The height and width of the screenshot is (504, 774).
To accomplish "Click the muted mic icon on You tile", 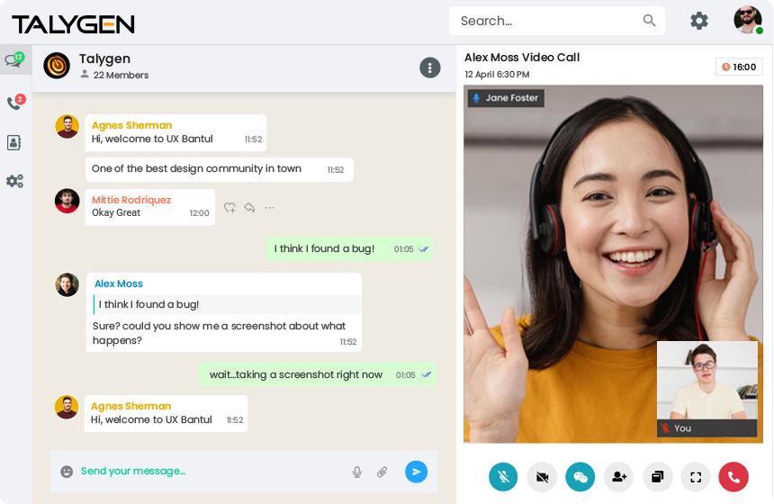I will pyautogui.click(x=665, y=428).
